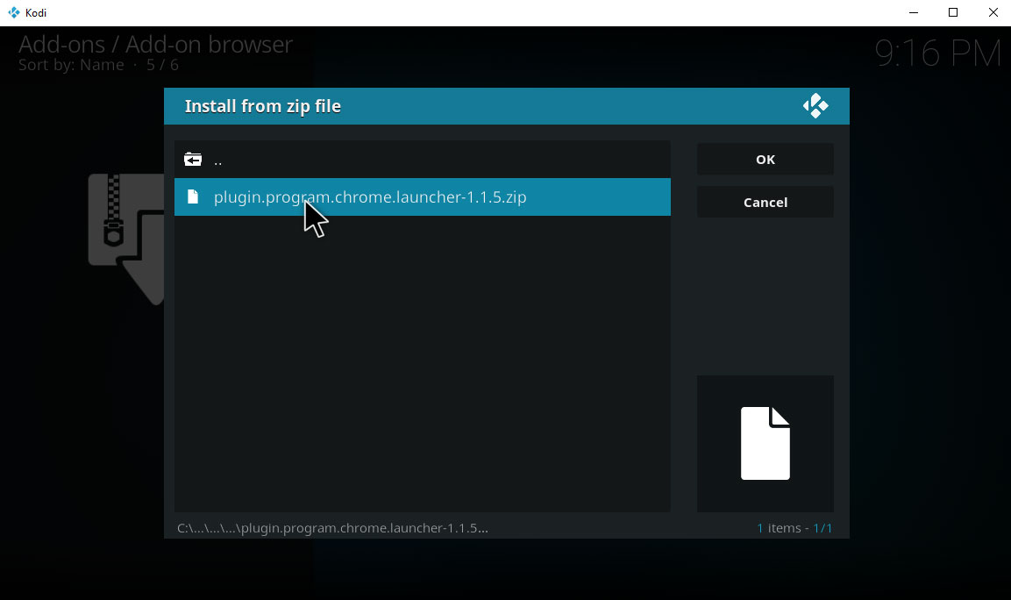Click the Kodi logo in the dialog header
1011x600 pixels.
pyautogui.click(x=815, y=105)
